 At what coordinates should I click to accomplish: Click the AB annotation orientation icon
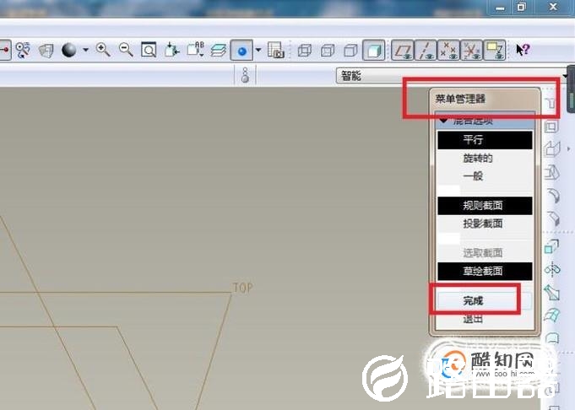pyautogui.click(x=195, y=50)
